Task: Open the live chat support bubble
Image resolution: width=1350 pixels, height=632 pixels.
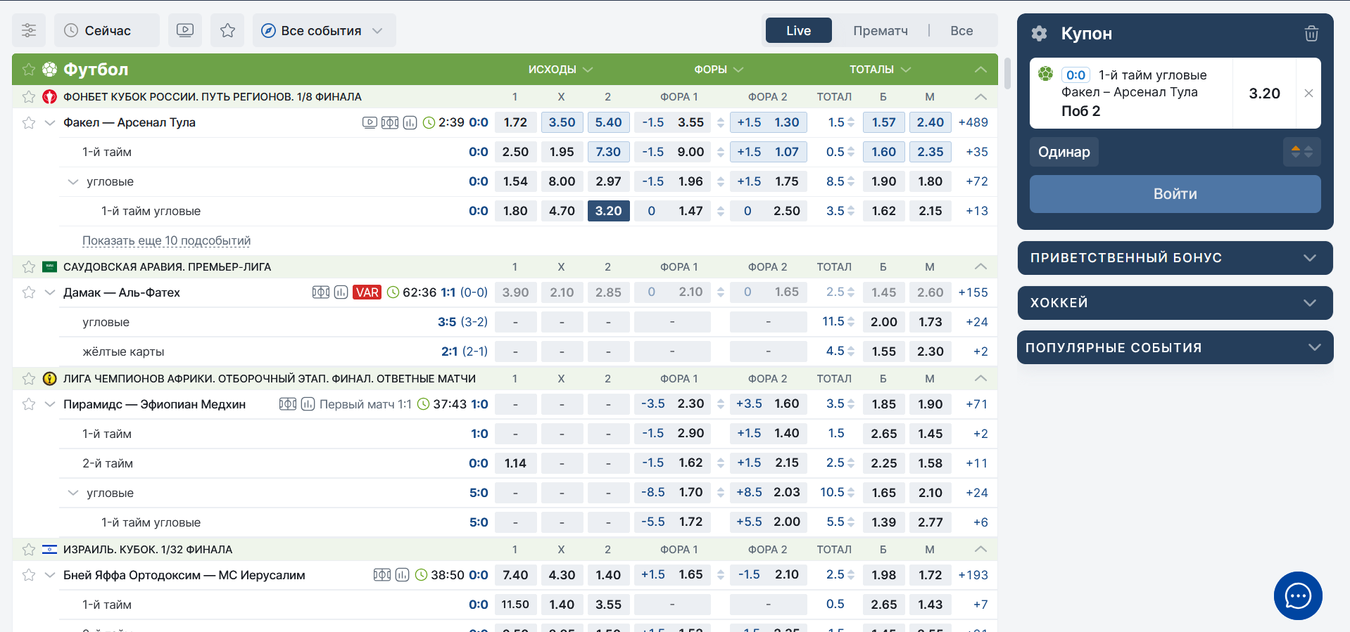Action: pos(1297,595)
